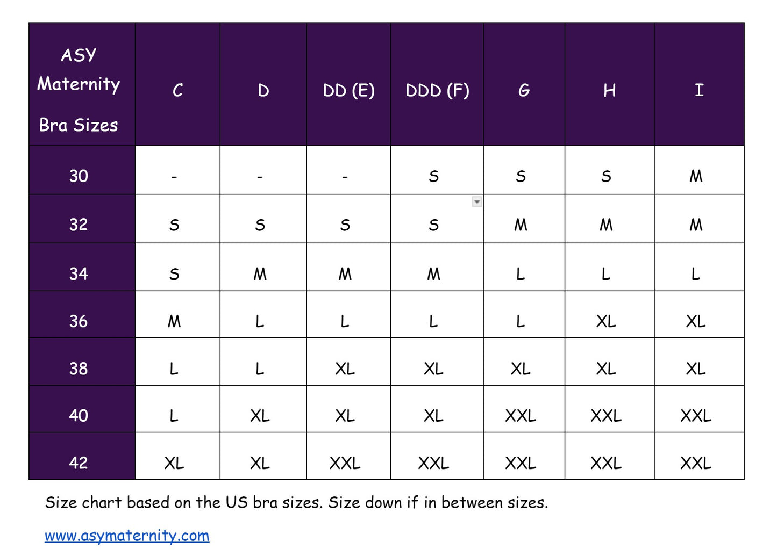Select the band size 34 row header
This screenshot has width=777, height=556.
[79, 273]
